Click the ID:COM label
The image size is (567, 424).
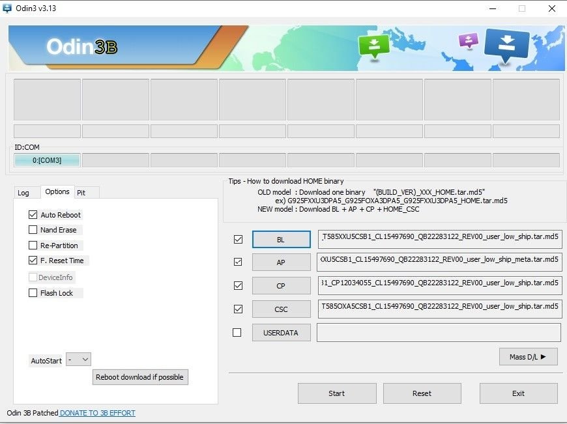click(x=27, y=147)
